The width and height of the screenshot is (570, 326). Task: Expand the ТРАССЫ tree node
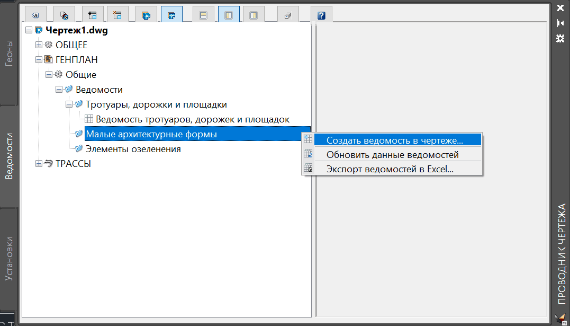[39, 164]
